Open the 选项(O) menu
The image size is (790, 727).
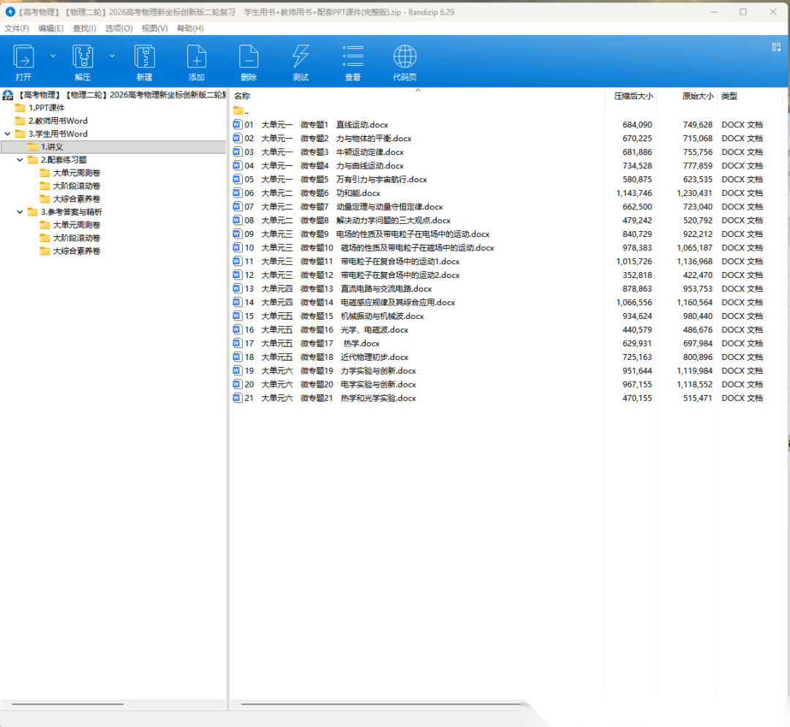pyautogui.click(x=118, y=29)
